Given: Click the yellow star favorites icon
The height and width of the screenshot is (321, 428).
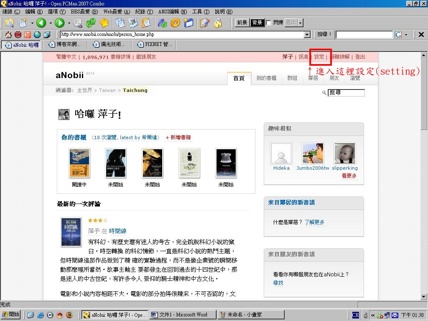Looking at the screenshot, I should (104, 23).
